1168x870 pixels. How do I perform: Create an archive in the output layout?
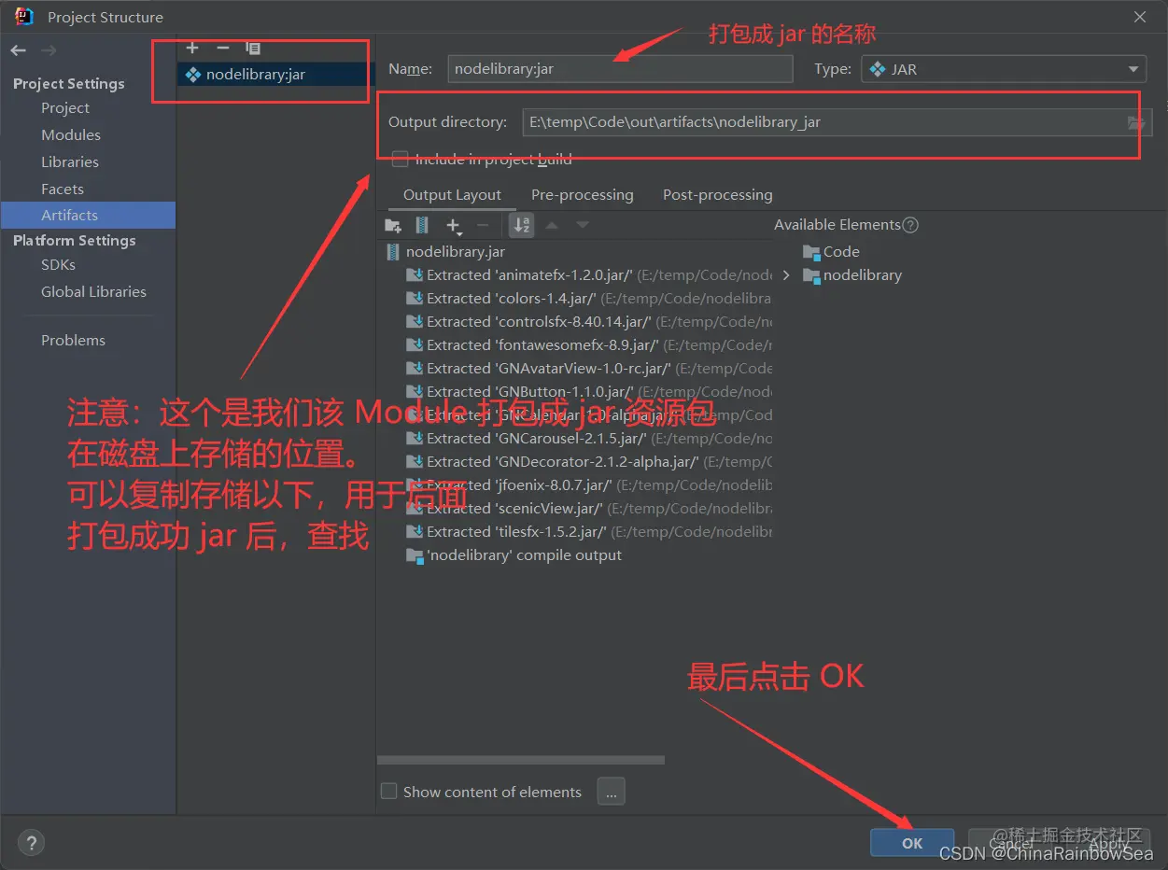click(x=421, y=224)
